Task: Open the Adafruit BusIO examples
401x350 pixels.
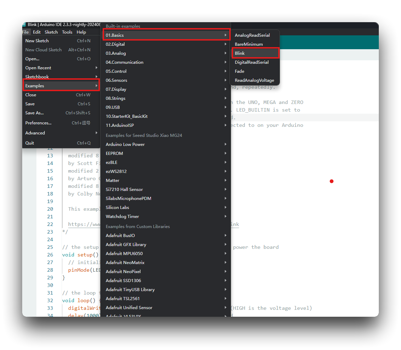Action: (166, 236)
